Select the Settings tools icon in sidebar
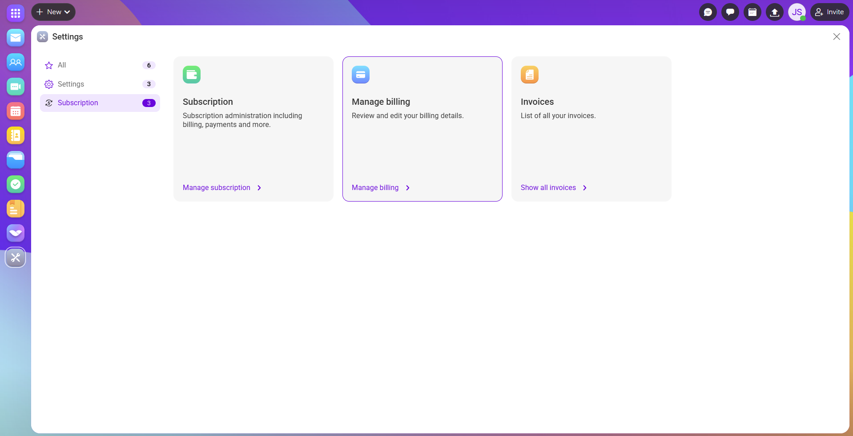853x436 pixels. (16, 258)
